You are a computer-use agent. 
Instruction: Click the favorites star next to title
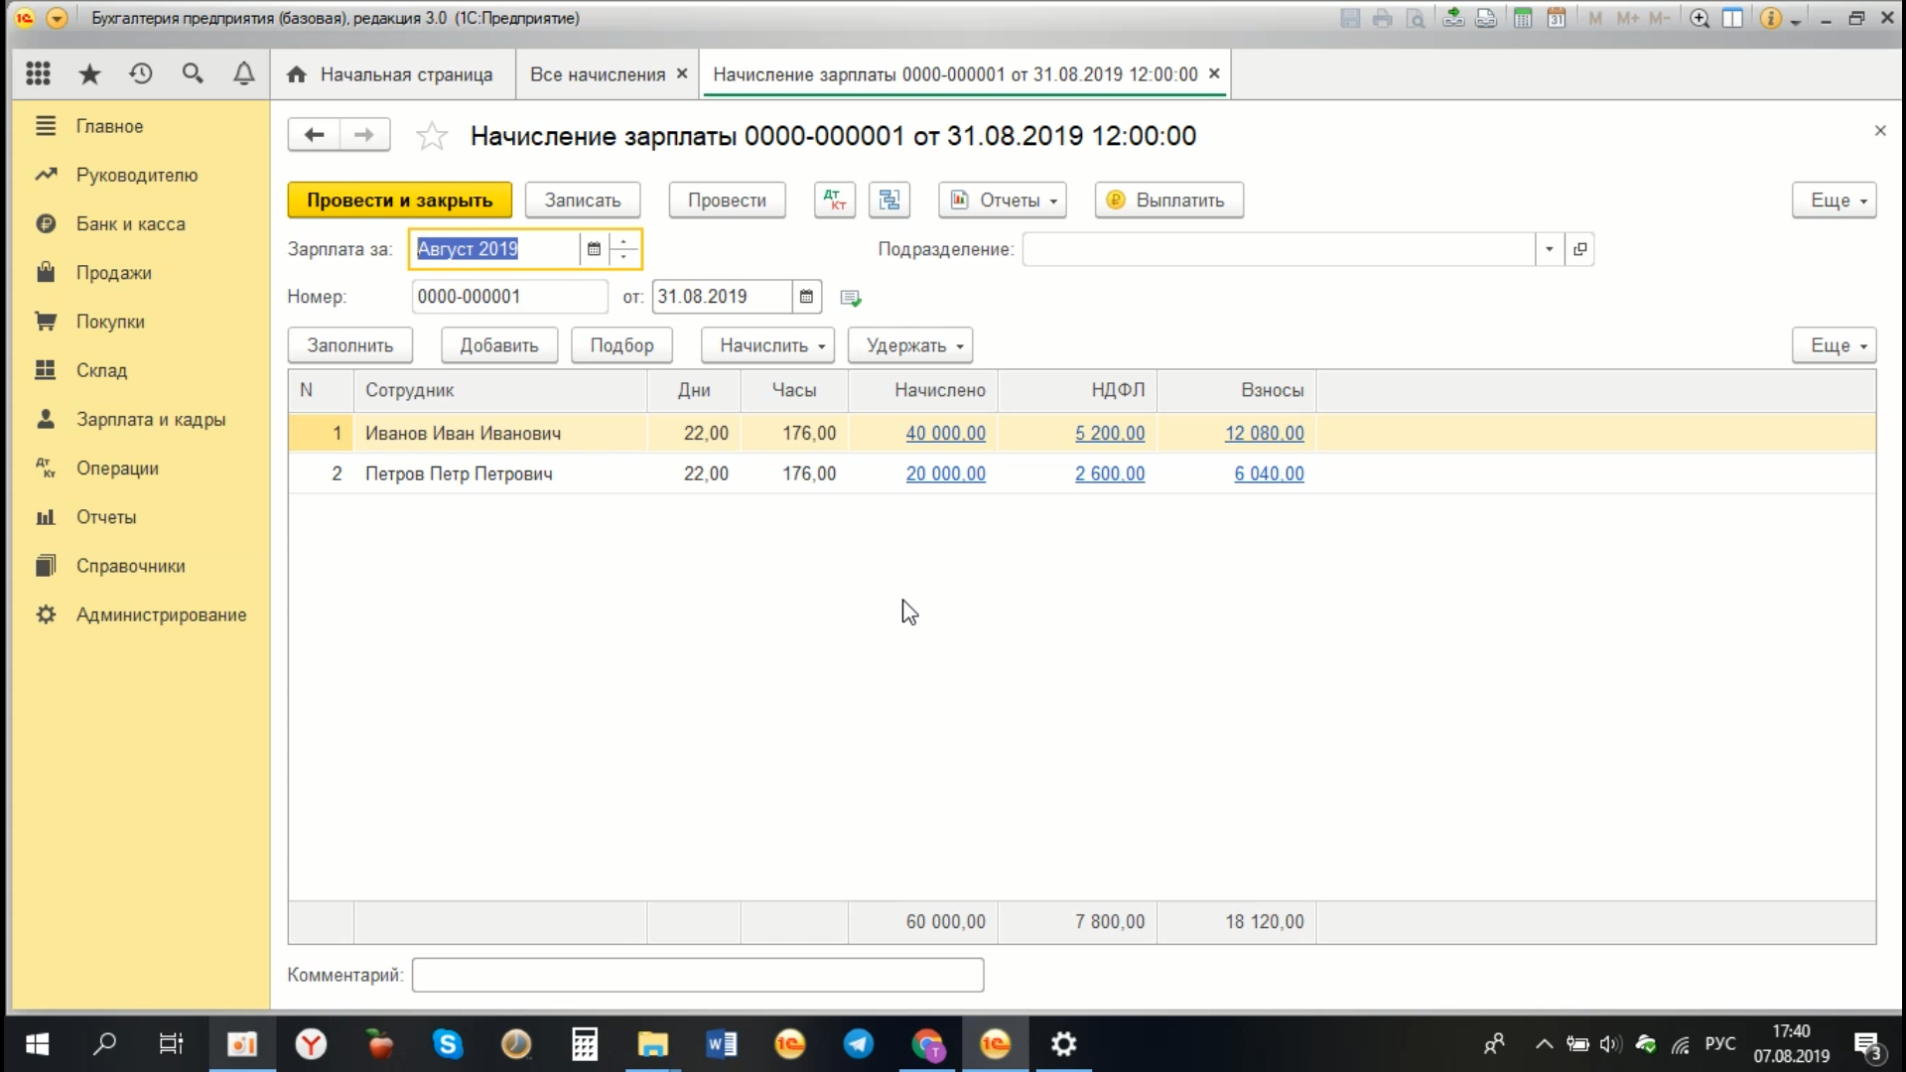tap(431, 136)
